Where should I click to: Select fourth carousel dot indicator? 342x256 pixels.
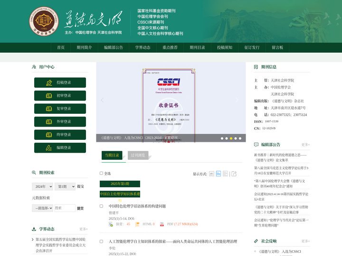coord(236,138)
